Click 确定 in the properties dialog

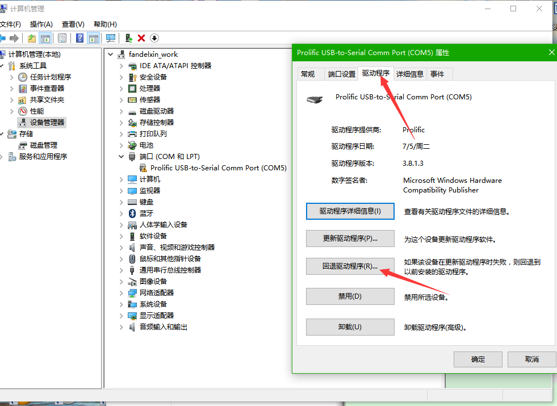(x=478, y=359)
